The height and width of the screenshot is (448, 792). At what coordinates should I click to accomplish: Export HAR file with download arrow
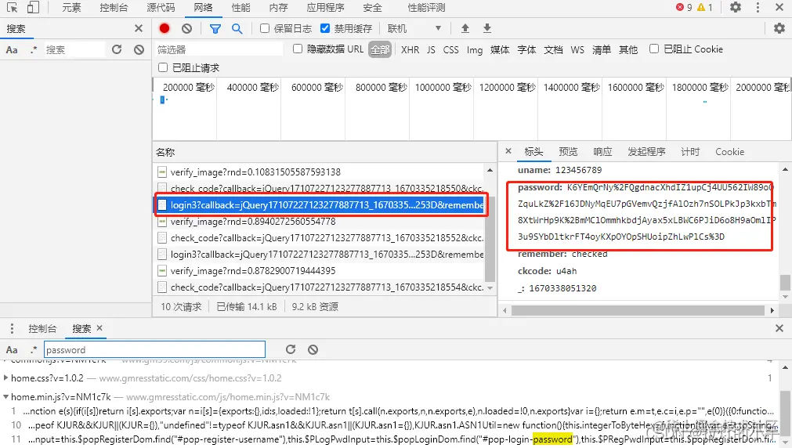point(487,28)
